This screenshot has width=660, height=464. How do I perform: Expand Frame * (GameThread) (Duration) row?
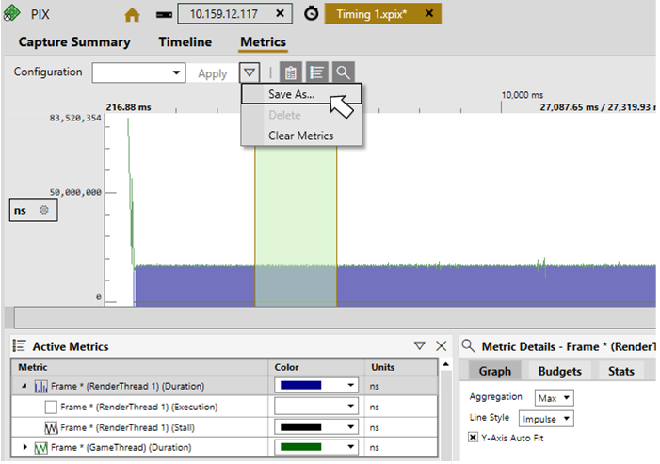pyautogui.click(x=24, y=447)
